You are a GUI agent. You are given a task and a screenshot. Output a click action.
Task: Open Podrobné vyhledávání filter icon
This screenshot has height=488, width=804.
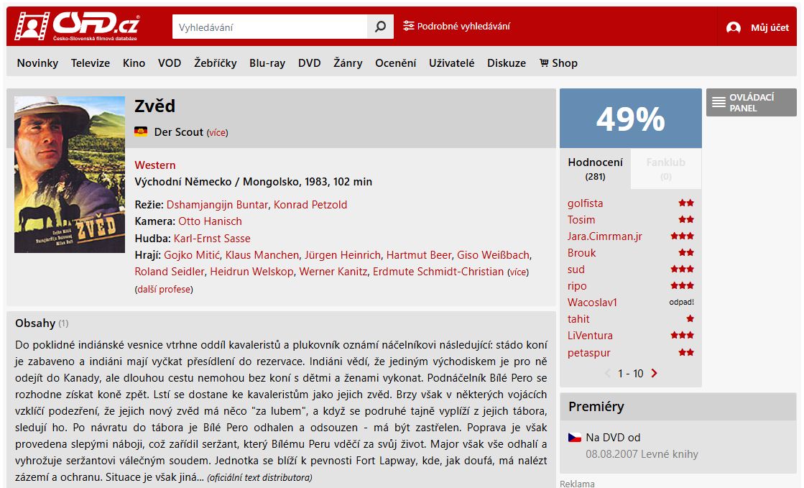click(408, 26)
